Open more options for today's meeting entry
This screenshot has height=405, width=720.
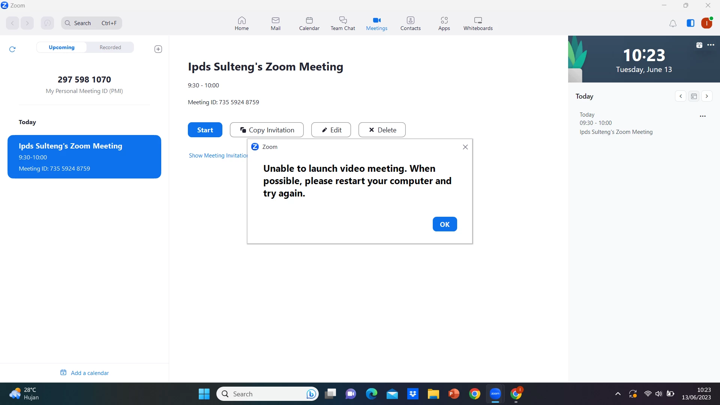pyautogui.click(x=703, y=116)
